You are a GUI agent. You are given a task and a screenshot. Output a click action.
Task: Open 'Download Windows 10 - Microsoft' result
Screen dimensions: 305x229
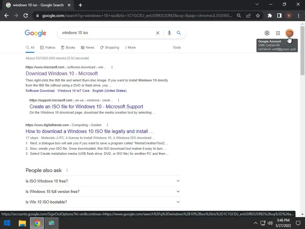[x=62, y=73]
